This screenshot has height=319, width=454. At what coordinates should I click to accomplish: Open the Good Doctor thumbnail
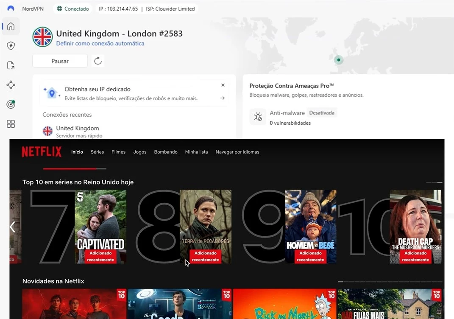click(x=180, y=304)
